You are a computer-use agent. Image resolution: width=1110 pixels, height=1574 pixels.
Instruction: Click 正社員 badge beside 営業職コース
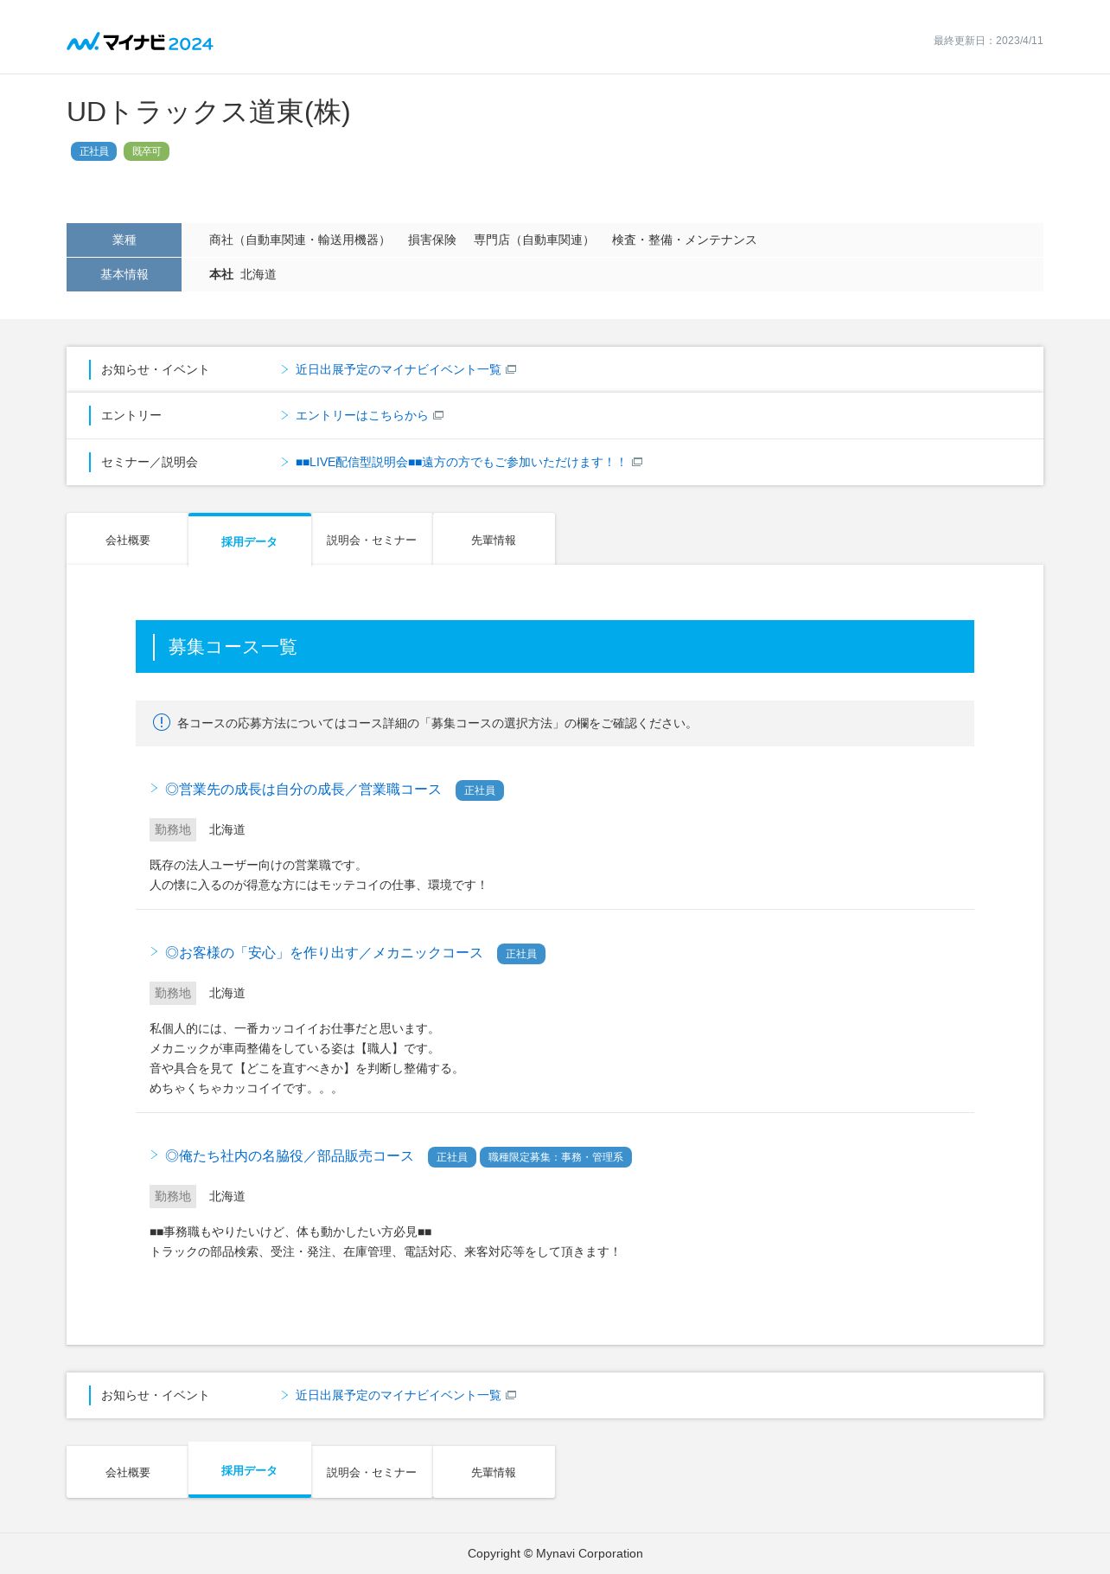480,790
